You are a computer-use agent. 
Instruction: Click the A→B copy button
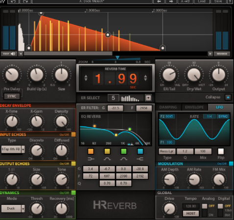coord(185,1)
